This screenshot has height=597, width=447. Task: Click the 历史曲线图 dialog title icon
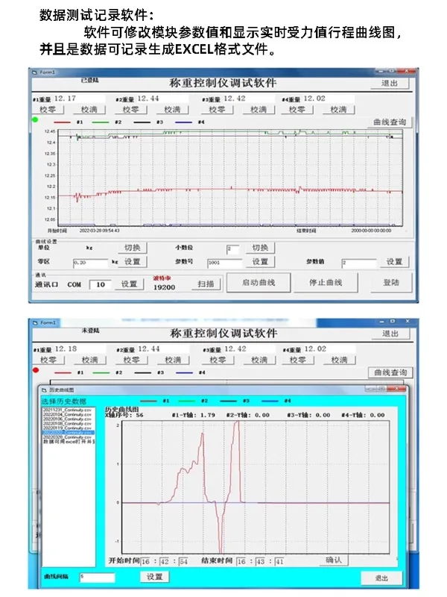[x=44, y=390]
